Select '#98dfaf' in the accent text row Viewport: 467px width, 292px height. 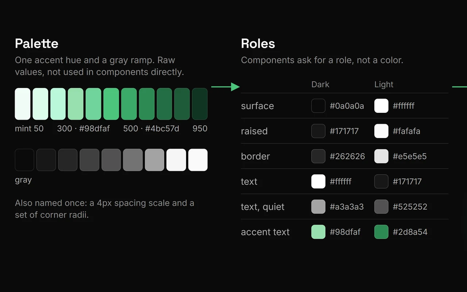(x=345, y=232)
